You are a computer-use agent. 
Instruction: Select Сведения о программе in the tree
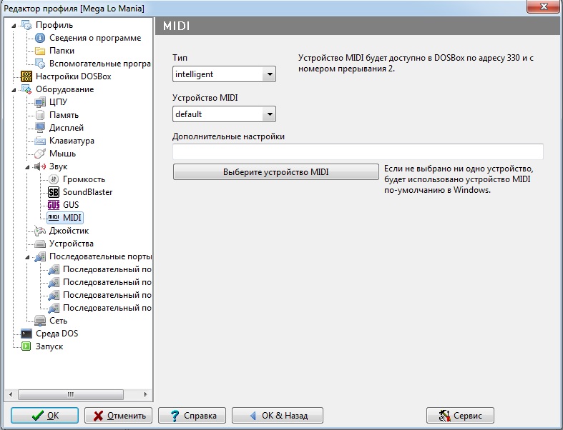click(95, 38)
